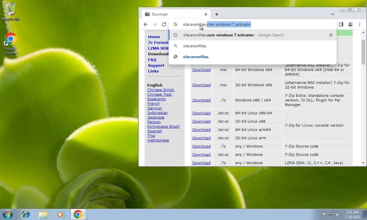Switch language to Vietnamese
This screenshot has height=220, width=367.
click(158, 140)
